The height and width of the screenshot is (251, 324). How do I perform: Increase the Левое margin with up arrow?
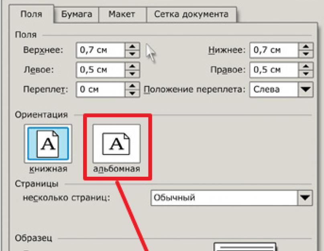pos(132,66)
